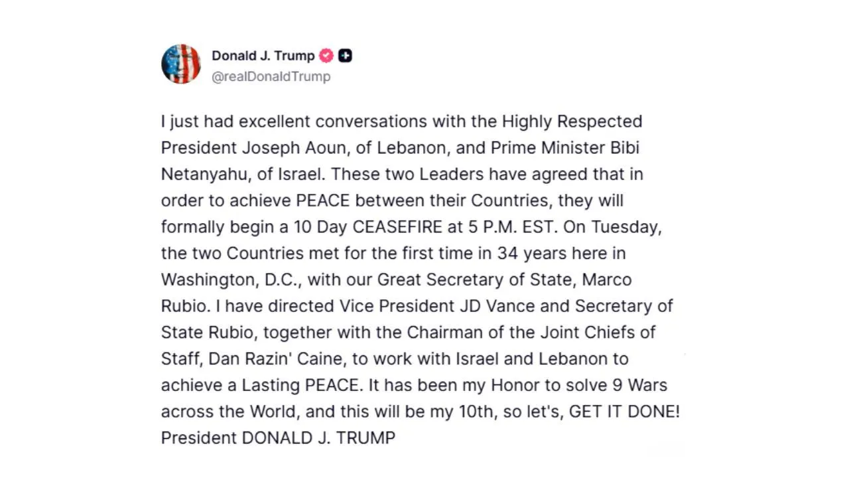Image resolution: width=849 pixels, height=478 pixels.
Task: Click the black plus badge icon
Action: coord(345,56)
